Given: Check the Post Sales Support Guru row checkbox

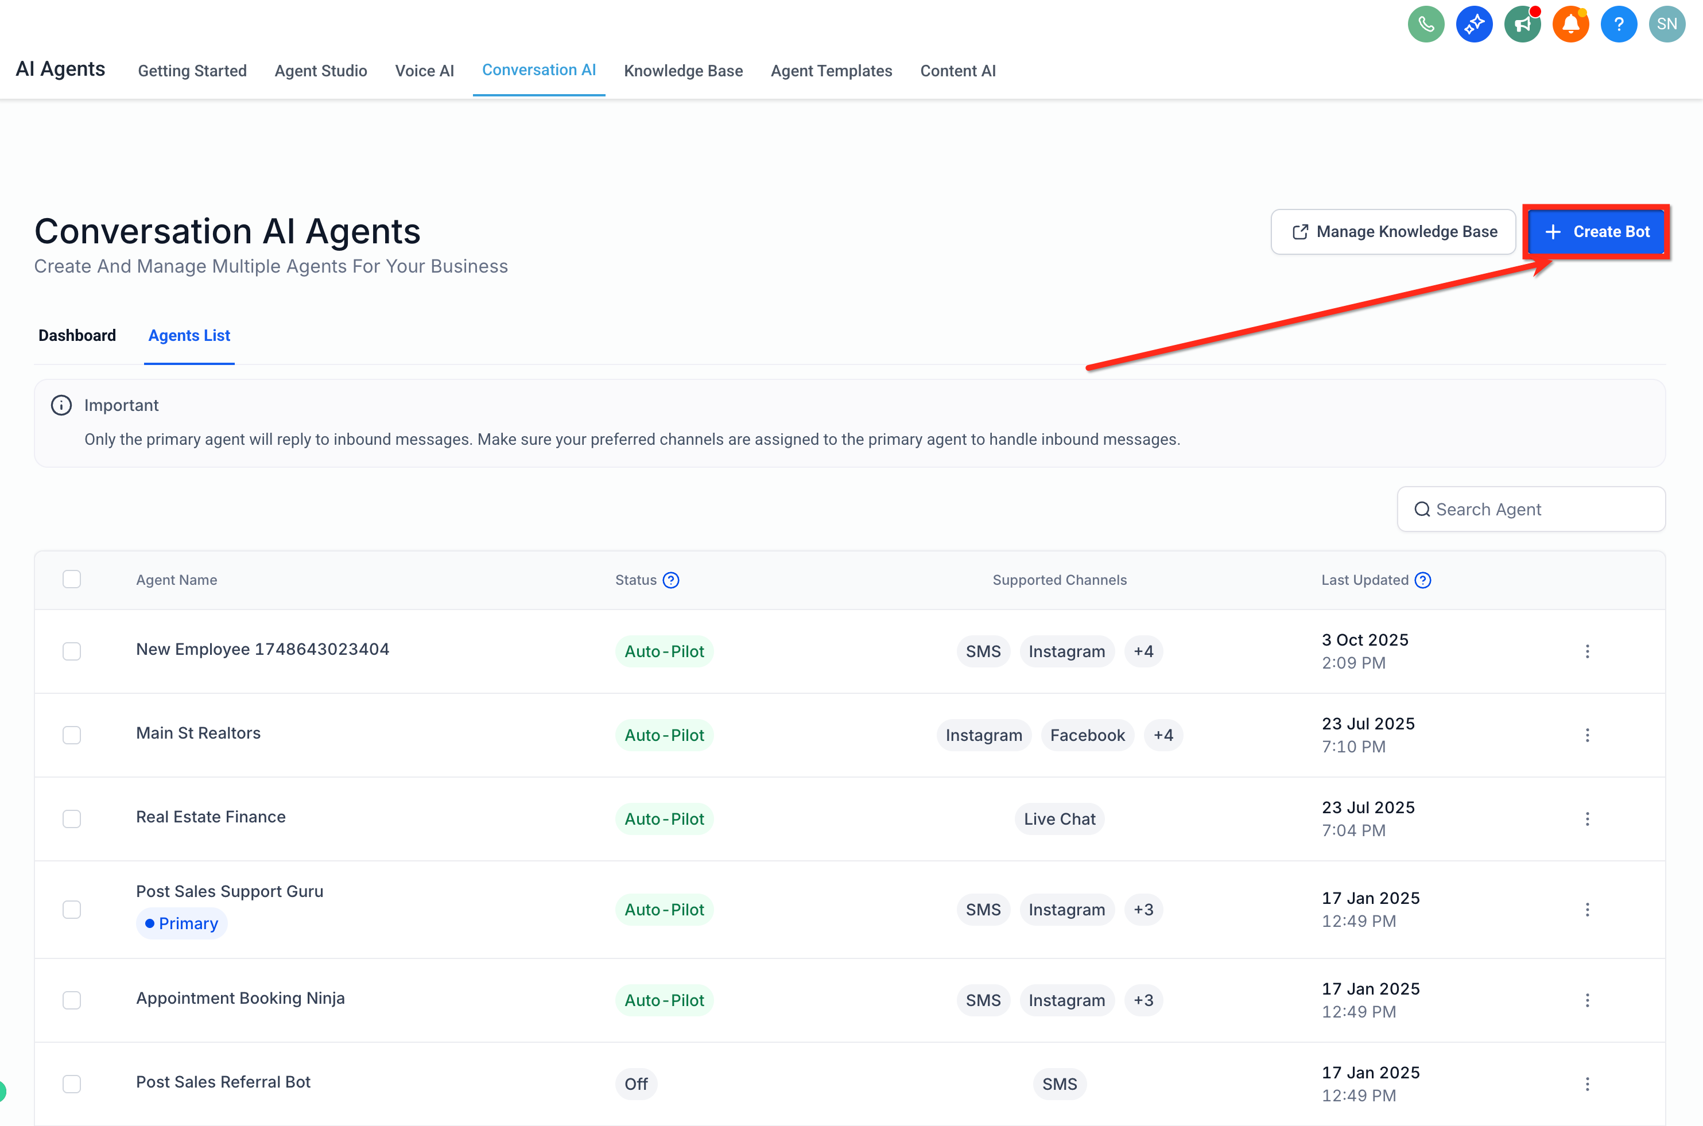Looking at the screenshot, I should (x=72, y=910).
